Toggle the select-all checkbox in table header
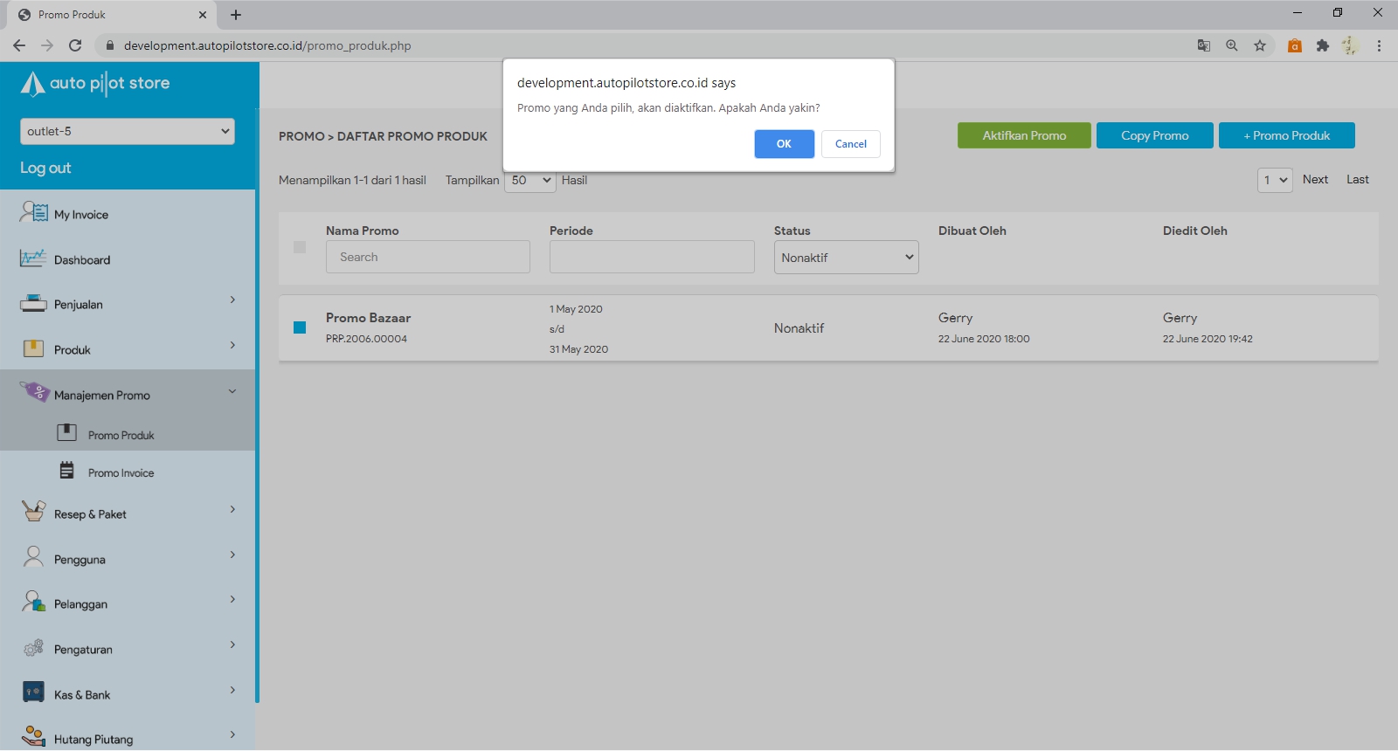 pos(300,247)
